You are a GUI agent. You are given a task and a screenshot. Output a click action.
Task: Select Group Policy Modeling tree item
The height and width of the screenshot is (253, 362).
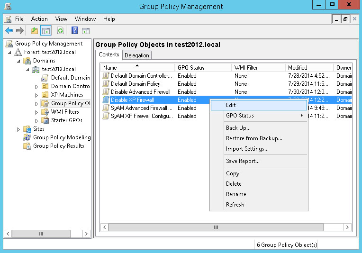[62, 137]
